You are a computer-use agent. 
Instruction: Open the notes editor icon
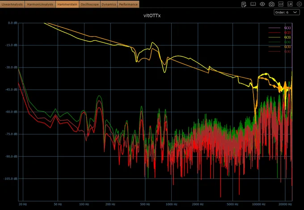[x=244, y=4]
